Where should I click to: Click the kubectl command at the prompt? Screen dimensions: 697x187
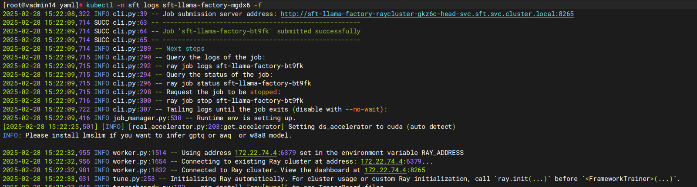174,5
